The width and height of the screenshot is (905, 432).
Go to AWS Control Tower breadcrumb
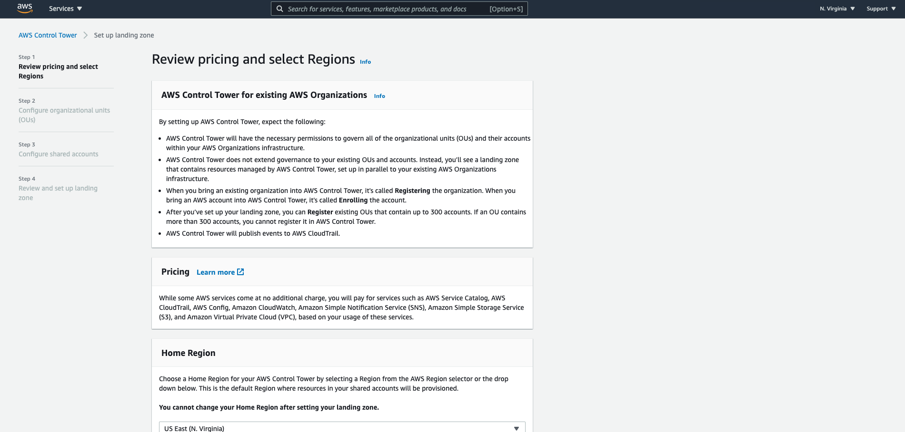(x=48, y=35)
